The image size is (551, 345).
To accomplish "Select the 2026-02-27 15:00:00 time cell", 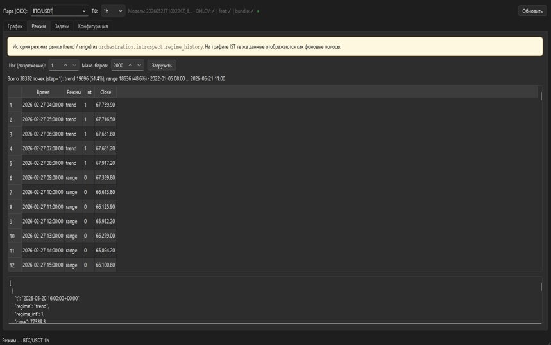I will 43,265.
